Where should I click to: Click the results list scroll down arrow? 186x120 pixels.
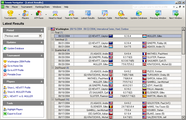[184, 118]
